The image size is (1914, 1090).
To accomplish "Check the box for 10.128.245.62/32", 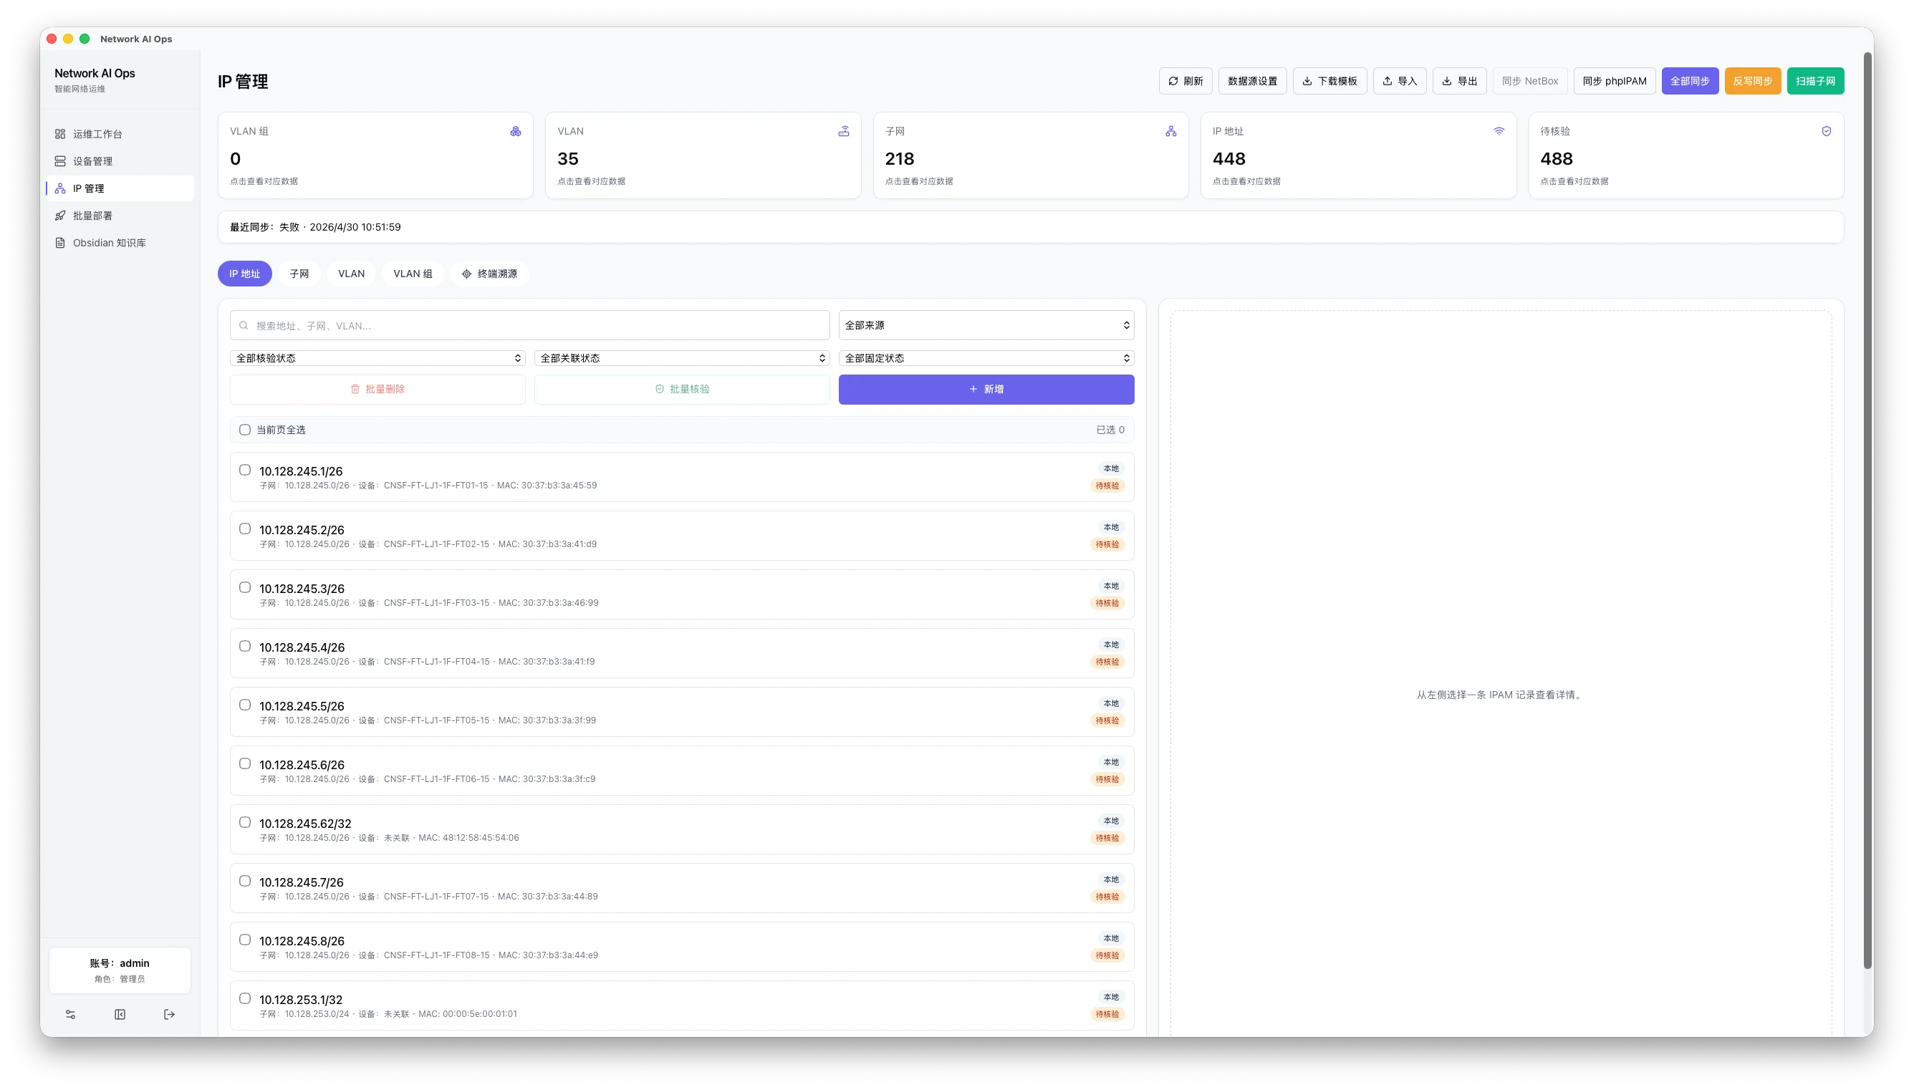I will click(245, 822).
